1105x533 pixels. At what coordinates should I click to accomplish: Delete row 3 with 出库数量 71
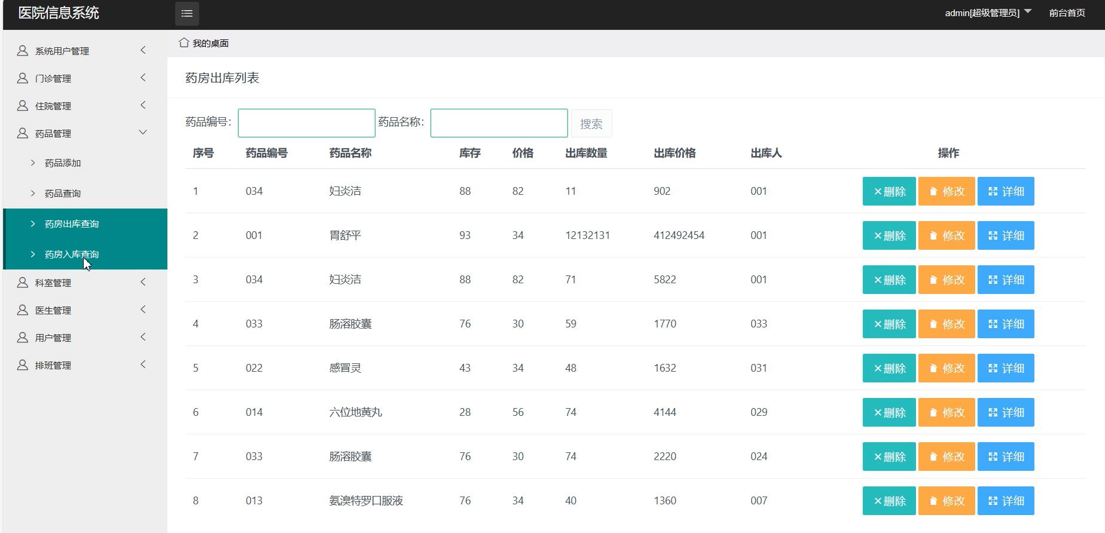point(889,280)
